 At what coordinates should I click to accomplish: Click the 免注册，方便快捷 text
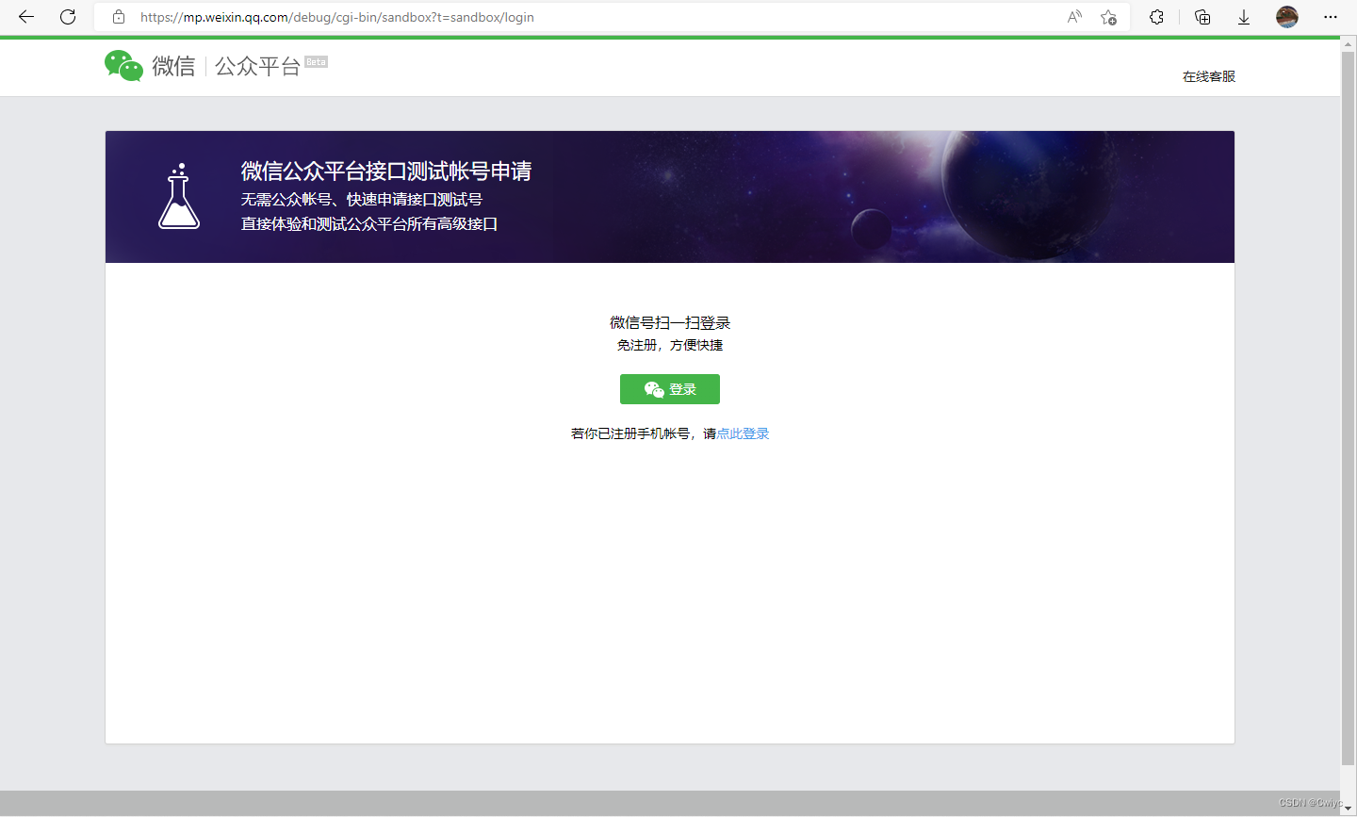(x=670, y=345)
